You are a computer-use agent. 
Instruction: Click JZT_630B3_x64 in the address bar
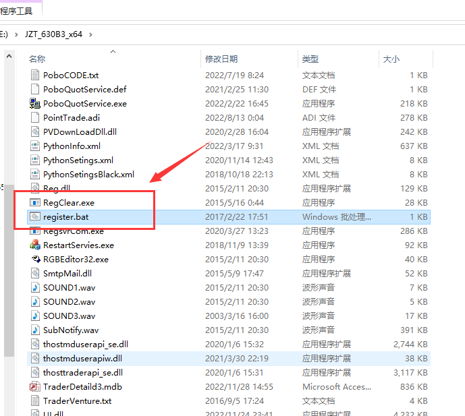54,34
